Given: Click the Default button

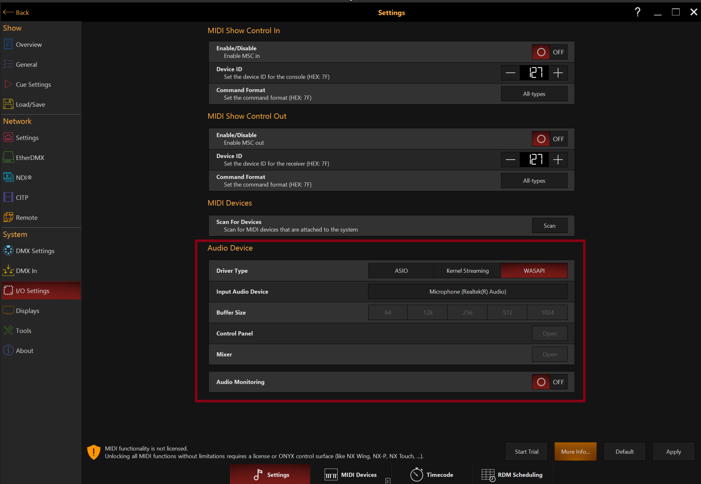Looking at the screenshot, I should (x=624, y=451).
